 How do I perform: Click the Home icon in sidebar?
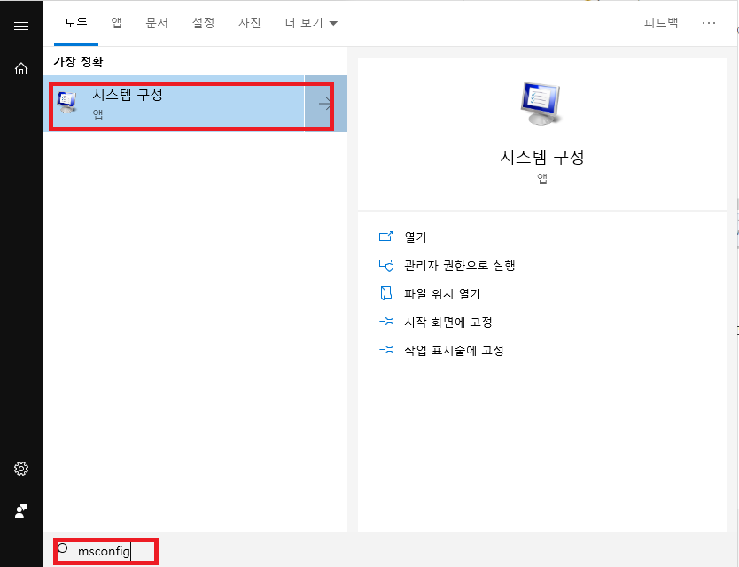click(21, 69)
